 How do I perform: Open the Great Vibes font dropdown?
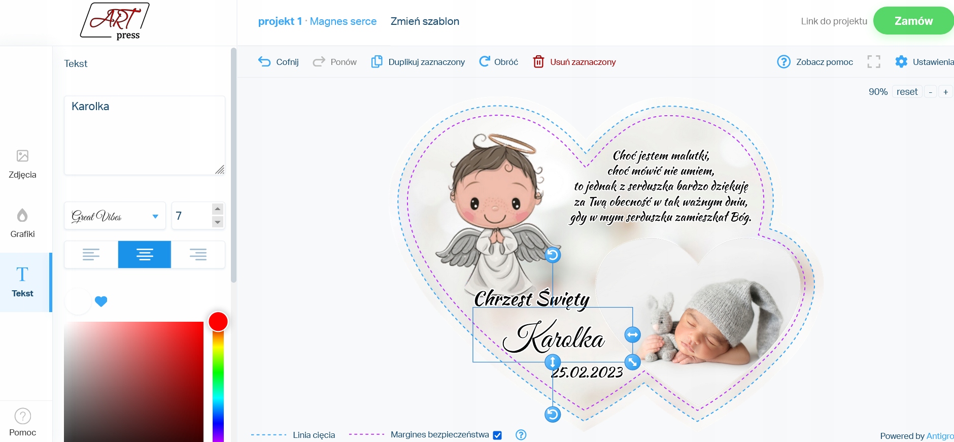(x=115, y=216)
